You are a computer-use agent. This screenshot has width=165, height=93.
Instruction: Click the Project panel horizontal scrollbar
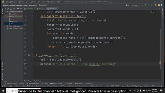5,81
